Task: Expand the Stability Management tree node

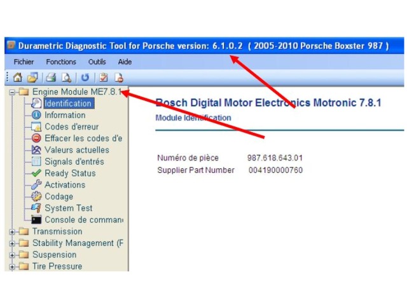Action: (x=12, y=243)
